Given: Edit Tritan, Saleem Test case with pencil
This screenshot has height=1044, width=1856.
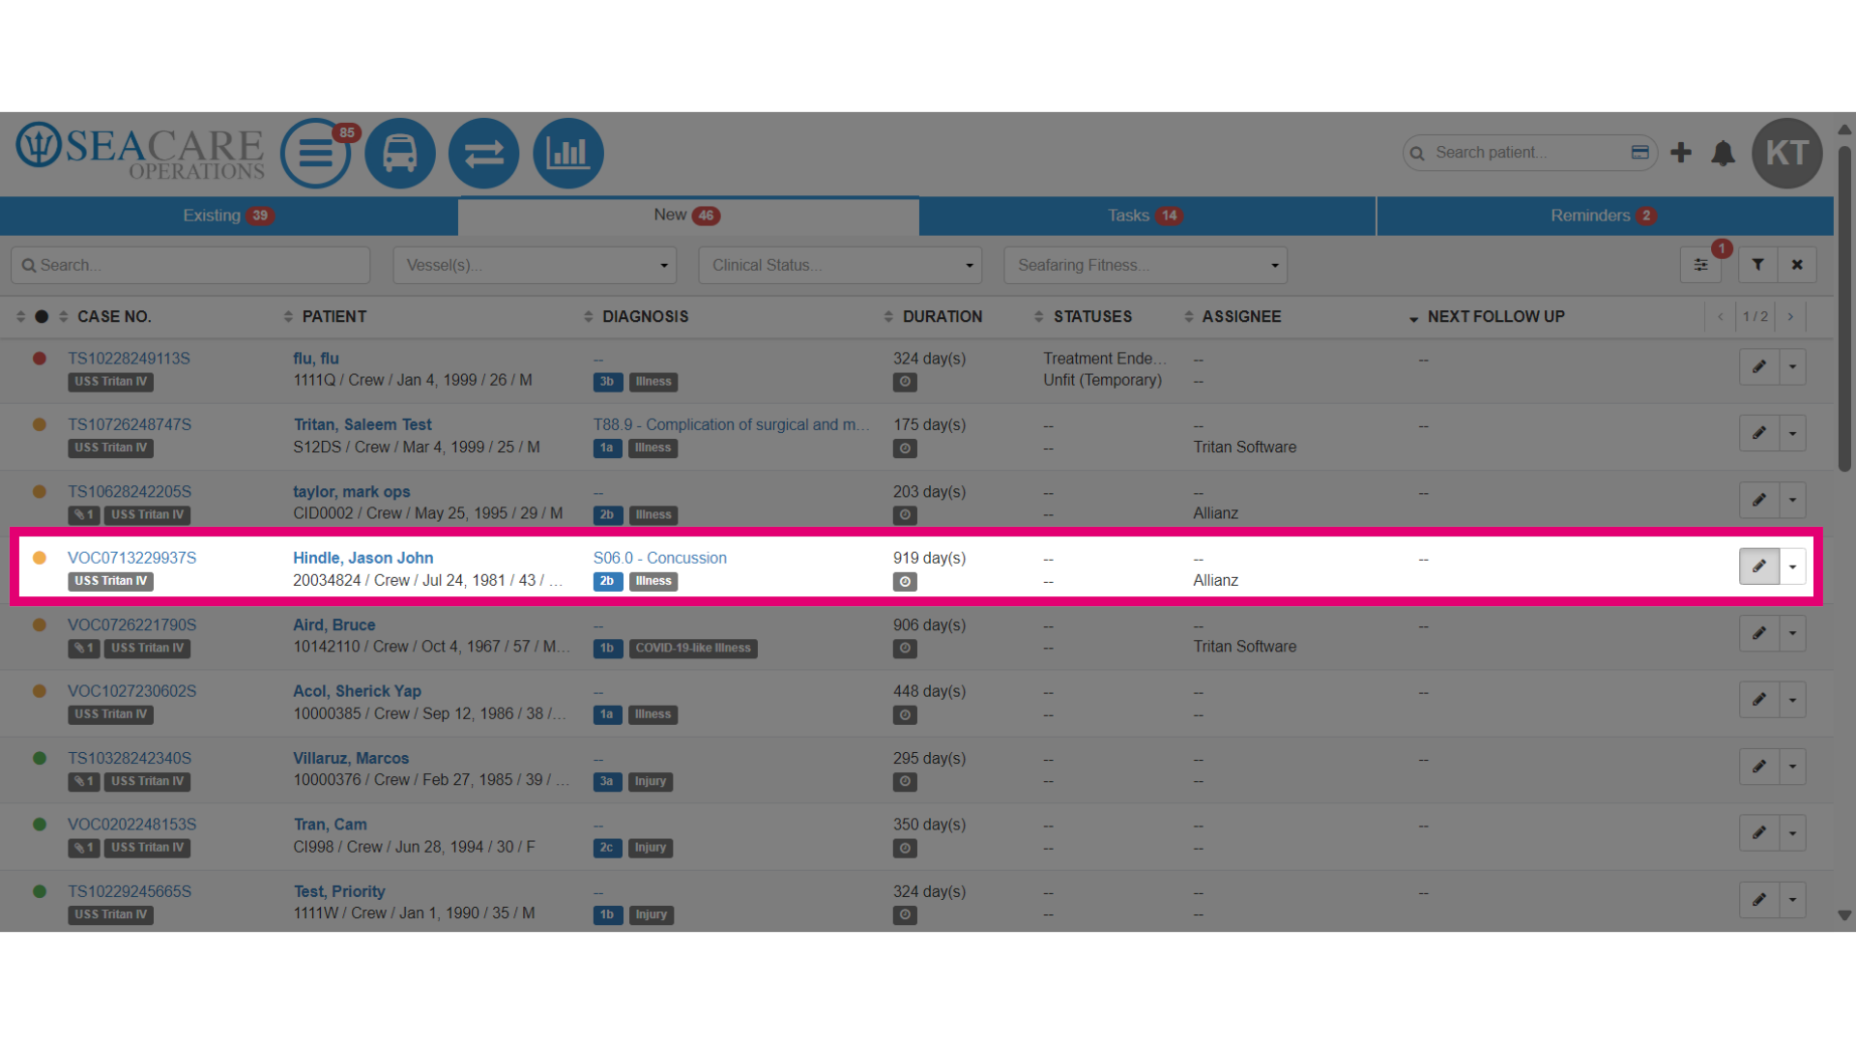Looking at the screenshot, I should [1759, 433].
